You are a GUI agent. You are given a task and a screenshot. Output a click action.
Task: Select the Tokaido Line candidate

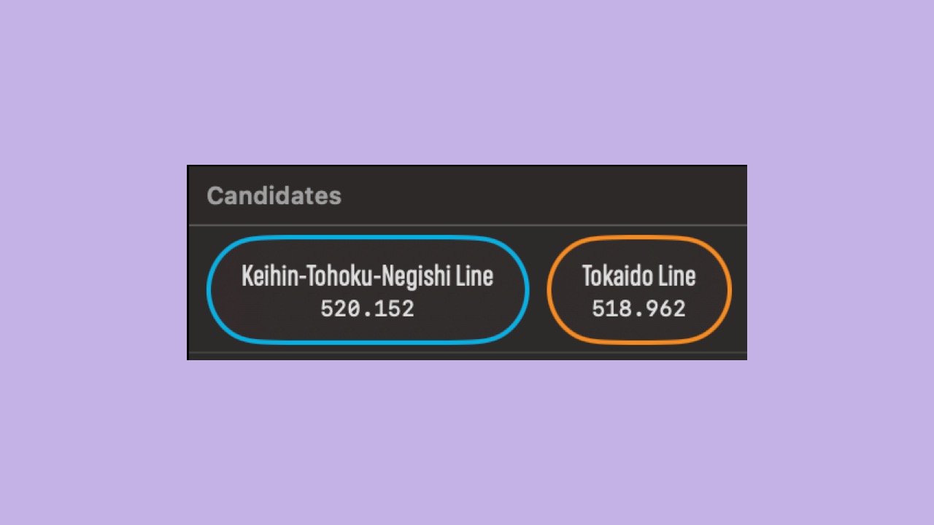tap(639, 289)
